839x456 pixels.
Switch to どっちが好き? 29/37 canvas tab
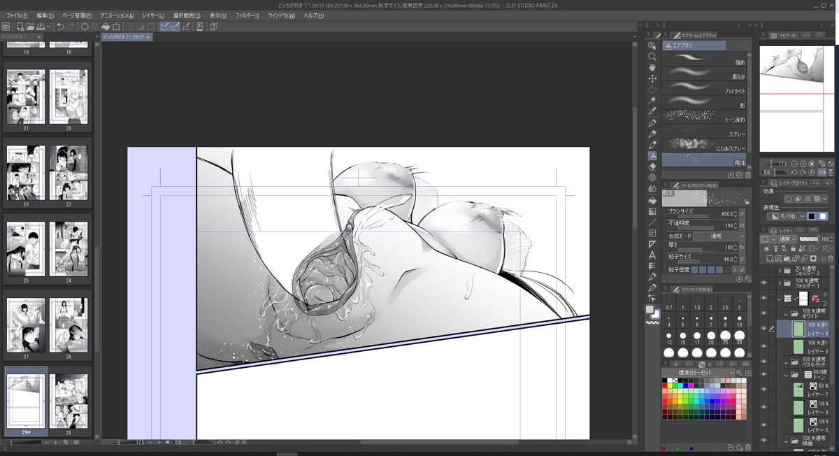(126, 36)
